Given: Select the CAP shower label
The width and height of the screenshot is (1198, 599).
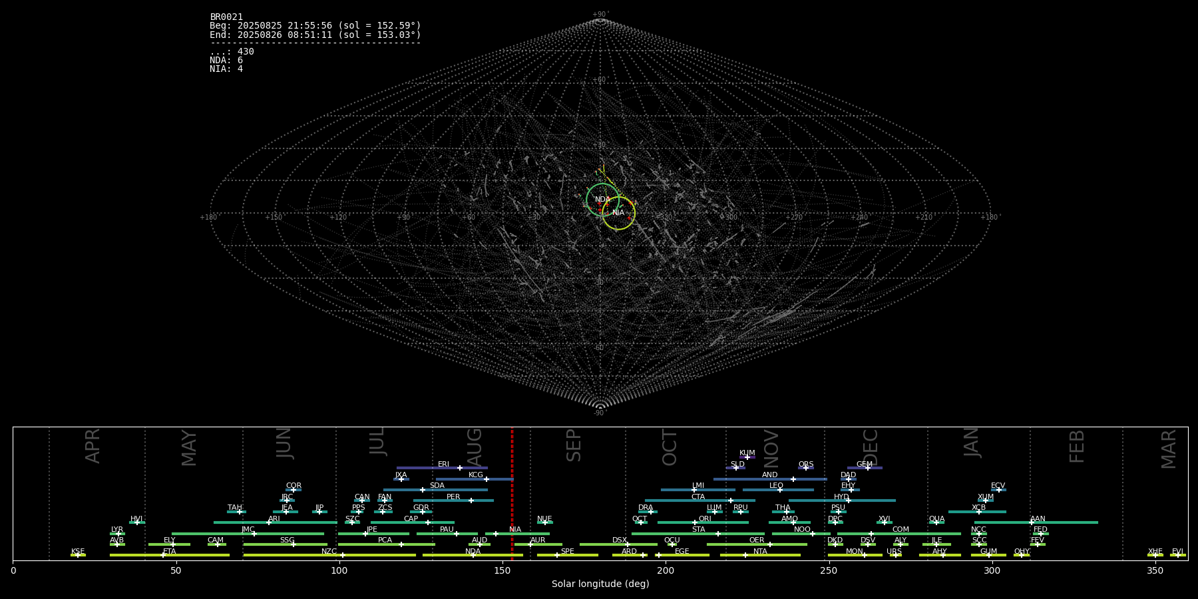Looking at the screenshot, I should [411, 519].
